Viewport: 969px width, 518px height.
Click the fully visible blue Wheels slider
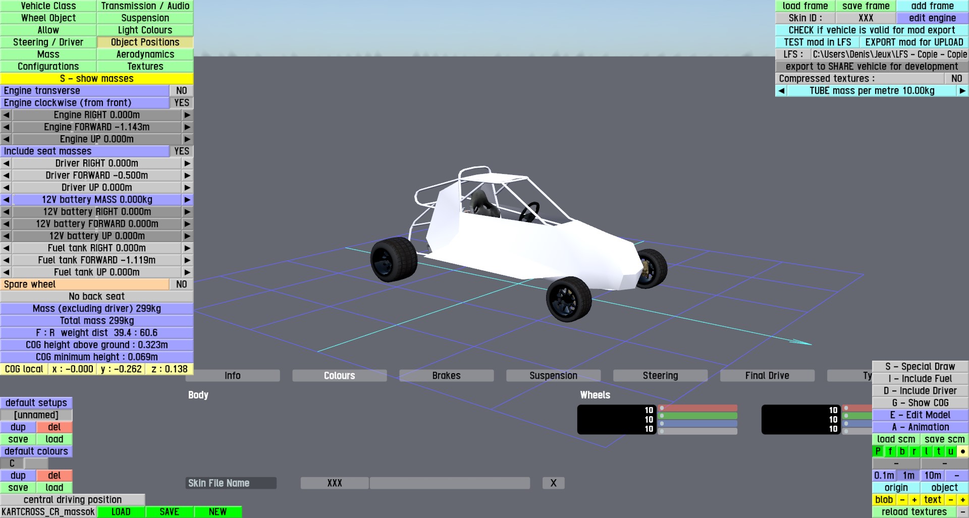pos(698,424)
